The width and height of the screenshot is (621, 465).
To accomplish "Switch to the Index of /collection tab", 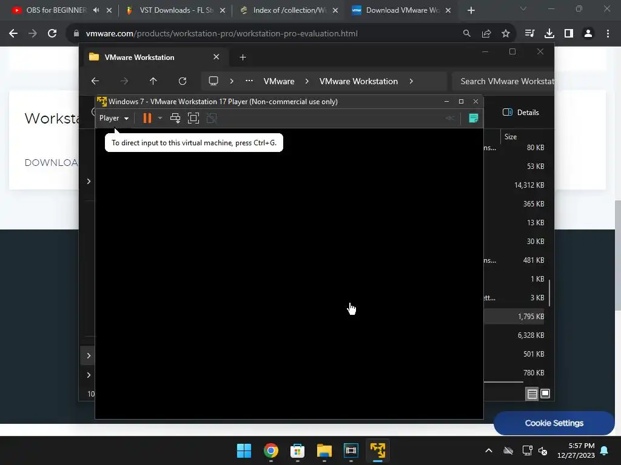I will [x=288, y=10].
